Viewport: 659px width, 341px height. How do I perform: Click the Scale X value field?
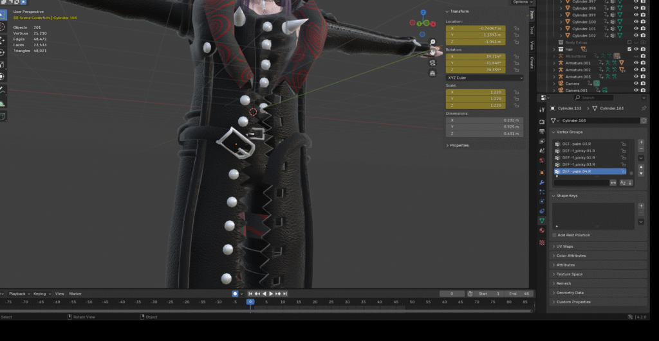click(476, 92)
